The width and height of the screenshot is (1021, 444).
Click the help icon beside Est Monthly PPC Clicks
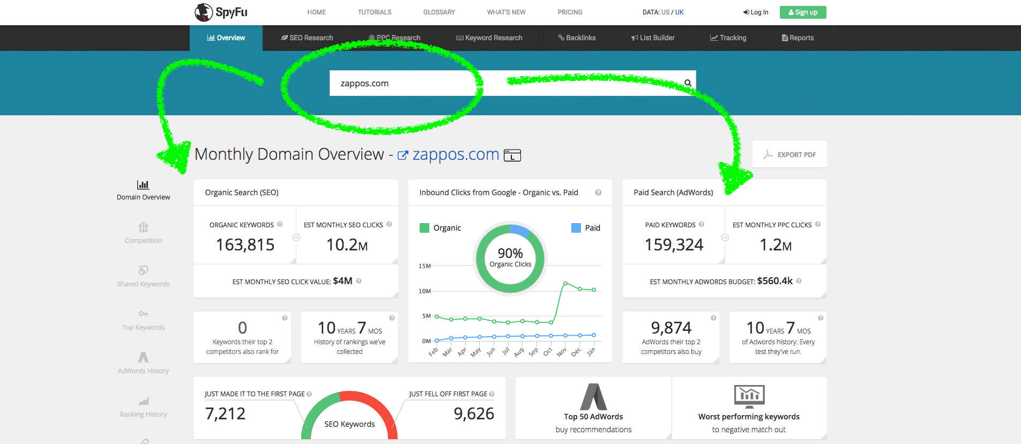click(x=818, y=224)
